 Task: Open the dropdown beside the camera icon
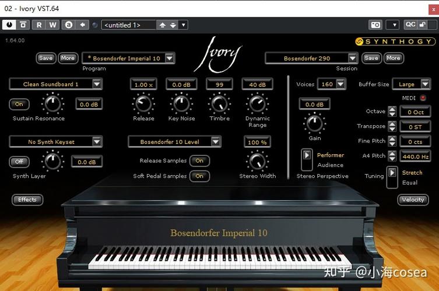point(394,25)
